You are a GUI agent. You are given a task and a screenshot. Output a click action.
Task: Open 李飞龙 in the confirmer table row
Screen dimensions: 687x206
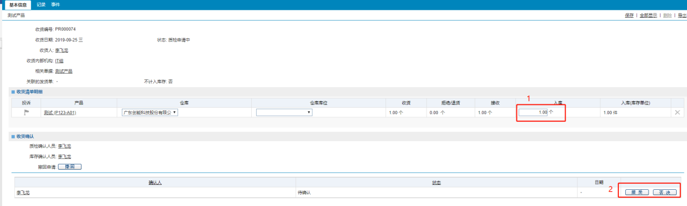23,192
